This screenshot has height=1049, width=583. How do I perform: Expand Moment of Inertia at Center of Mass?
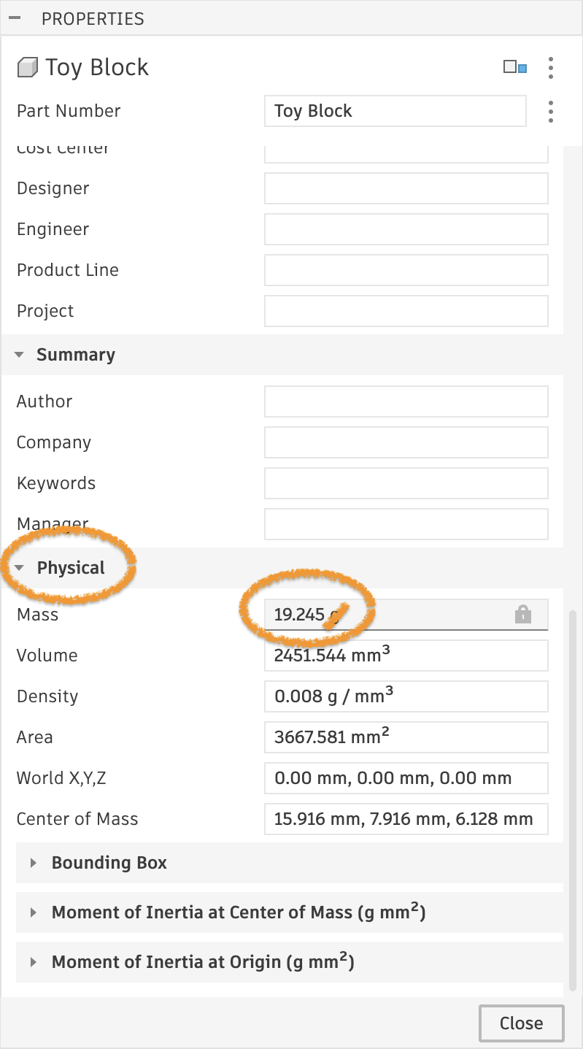pos(34,912)
